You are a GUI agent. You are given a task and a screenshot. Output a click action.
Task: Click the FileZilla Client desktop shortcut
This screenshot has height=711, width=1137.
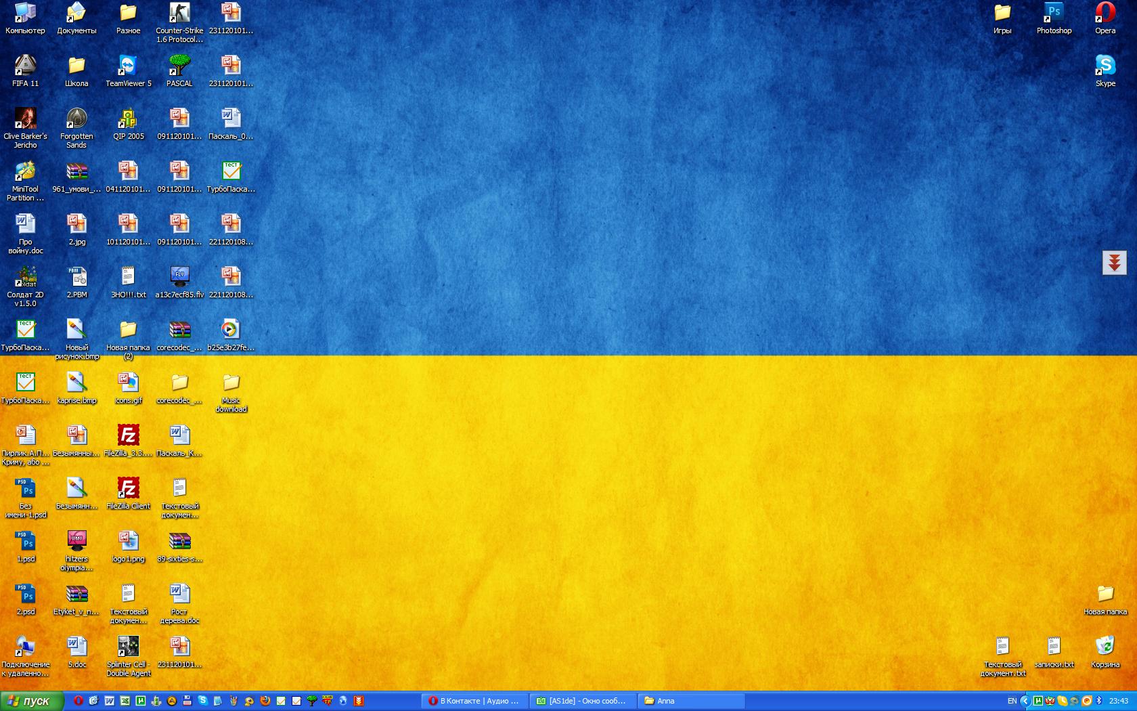pyautogui.click(x=128, y=489)
